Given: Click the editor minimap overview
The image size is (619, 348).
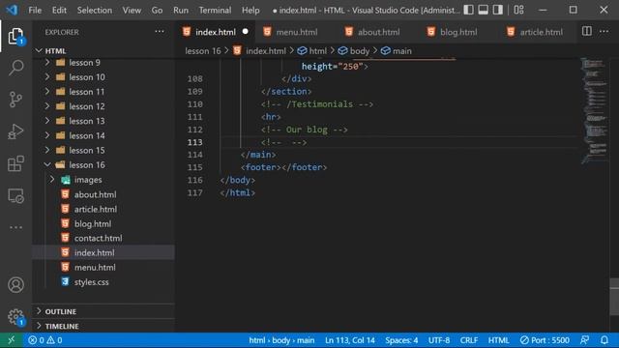Looking at the screenshot, I should click(x=594, y=110).
